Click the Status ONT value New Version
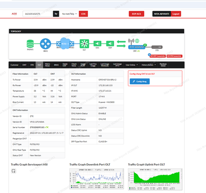Image resolution: width=206 pixels, height=193 pixels. click(35, 155)
